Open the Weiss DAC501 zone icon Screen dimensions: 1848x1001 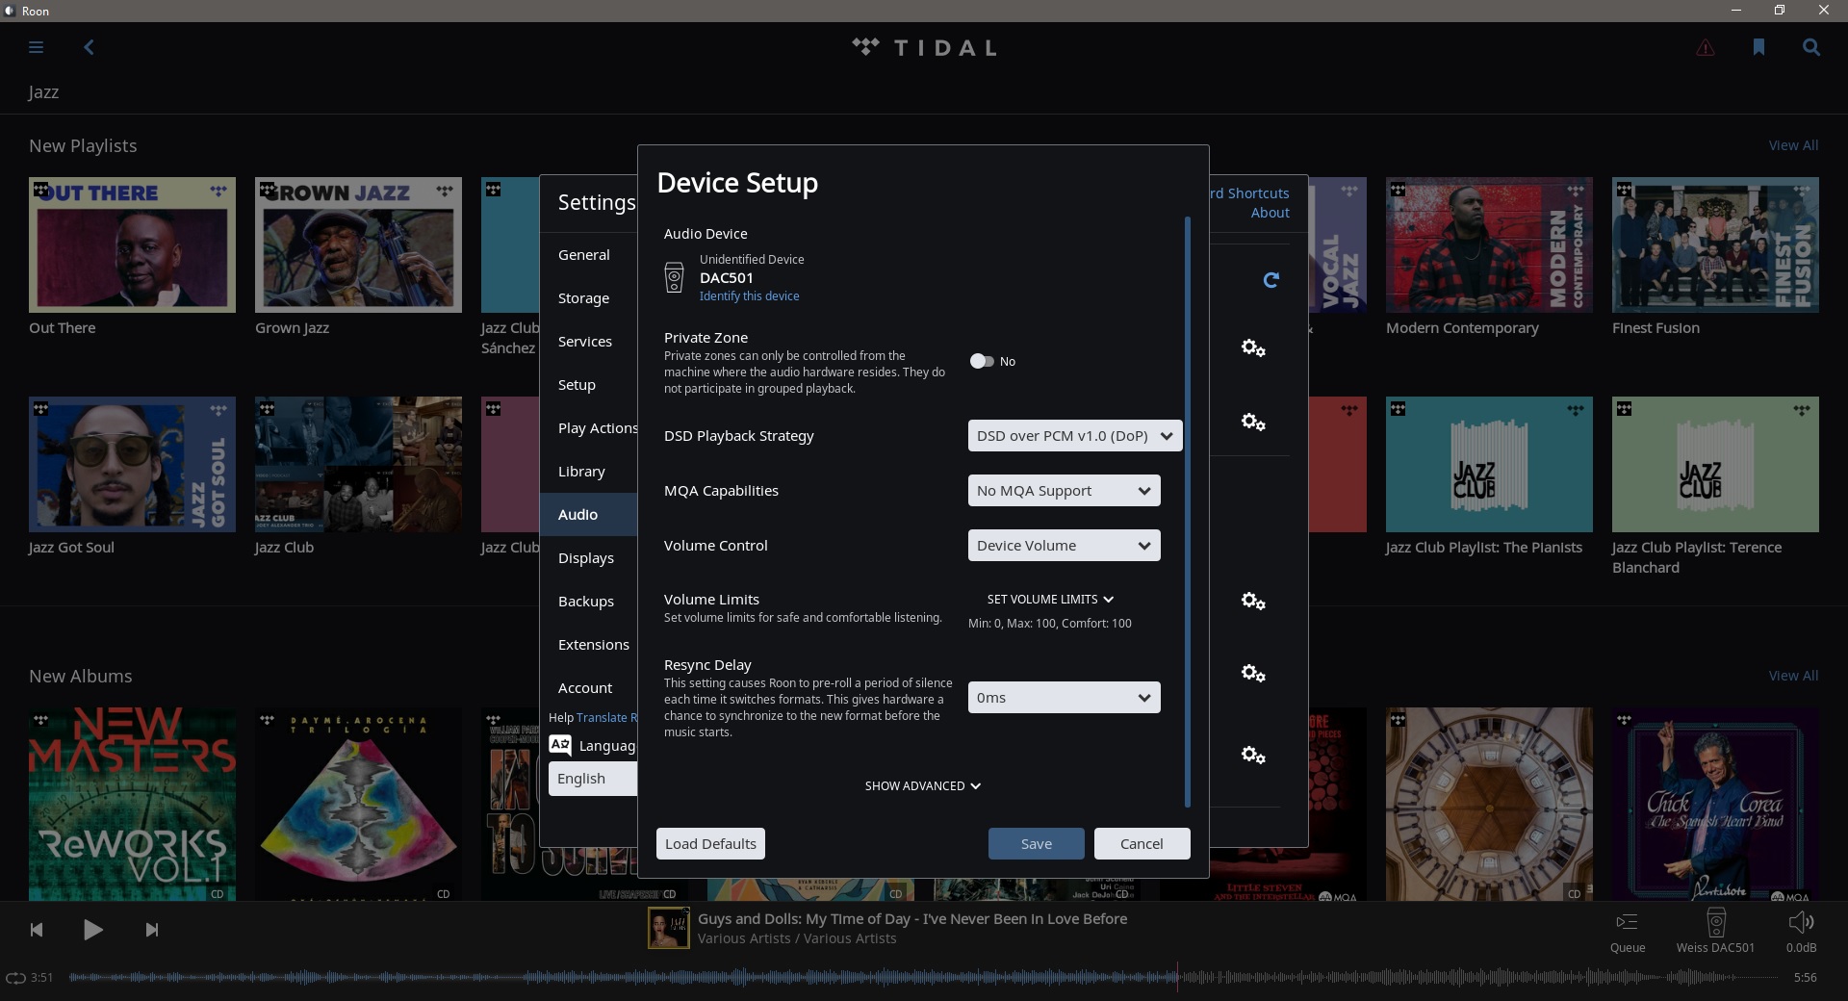(x=1715, y=922)
